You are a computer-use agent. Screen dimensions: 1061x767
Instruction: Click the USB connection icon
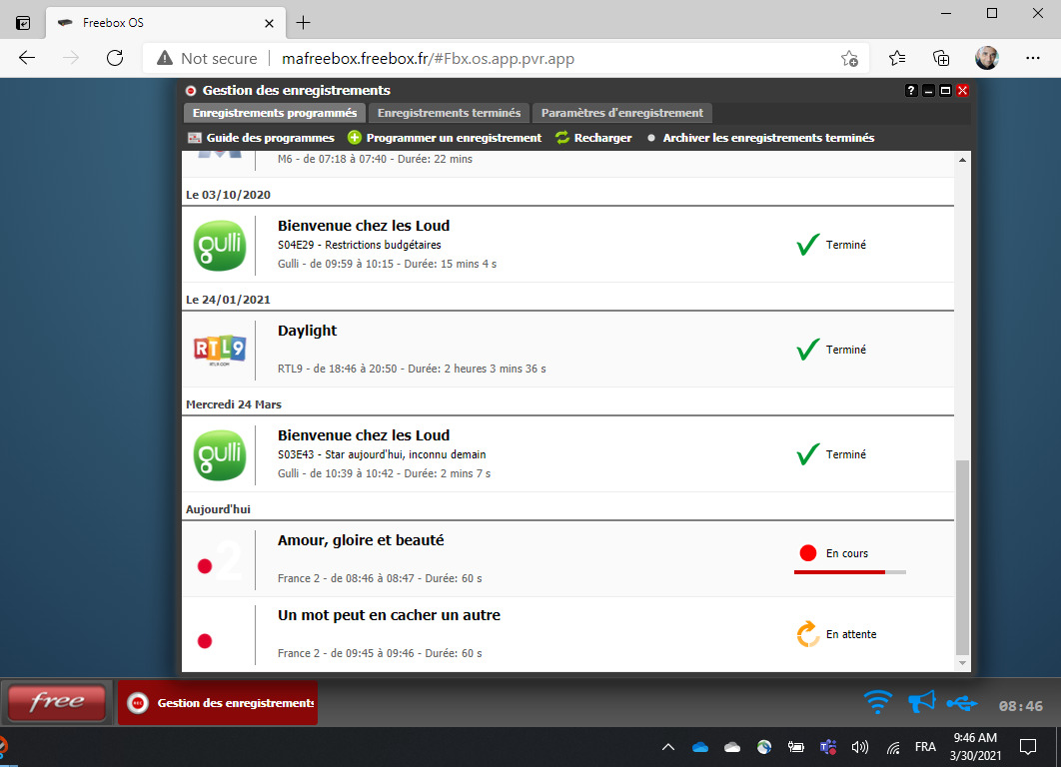tap(961, 703)
